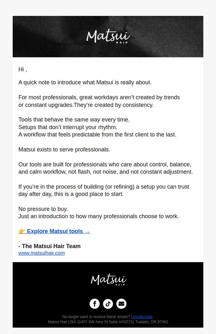Click the Matsui Hair logo in black footer

point(109,280)
